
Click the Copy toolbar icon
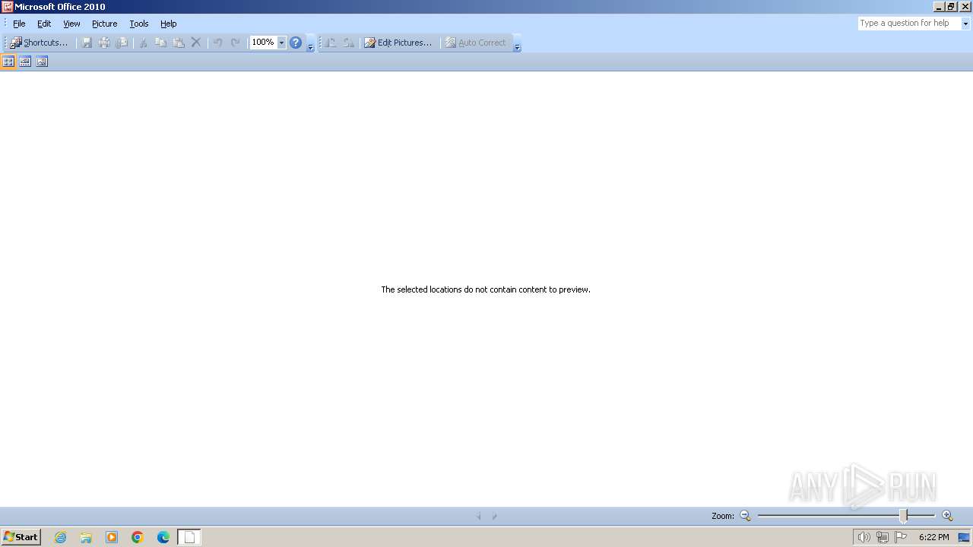tap(160, 43)
